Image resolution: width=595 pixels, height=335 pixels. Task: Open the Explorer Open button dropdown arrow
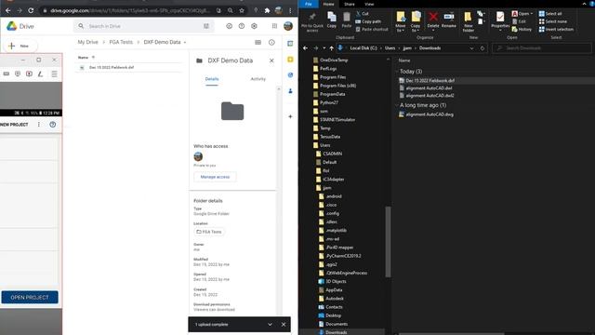point(532,14)
